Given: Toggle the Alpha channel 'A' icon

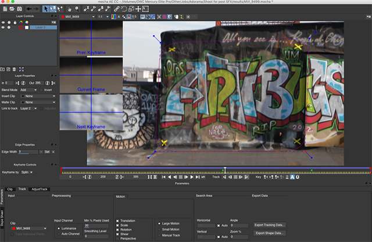Looking at the screenshot, I should pos(119,17).
